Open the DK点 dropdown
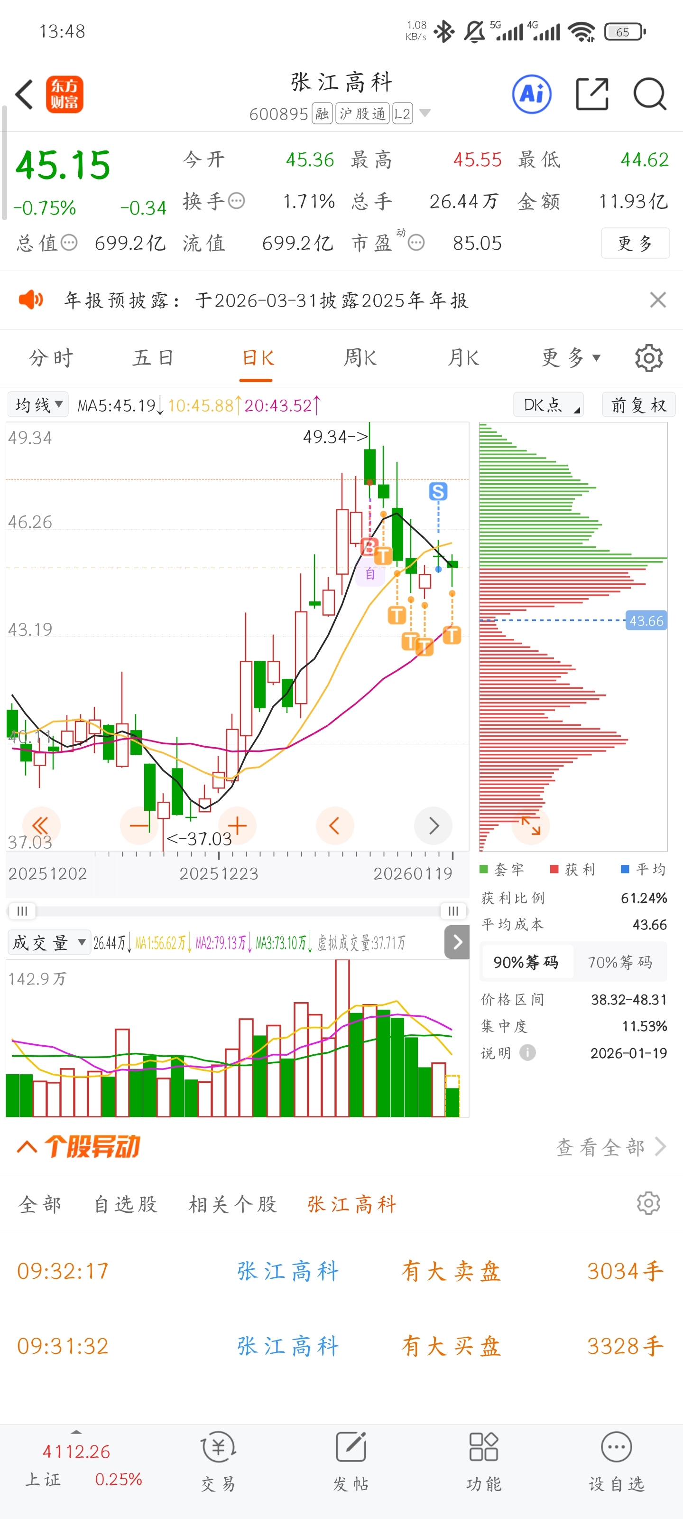Image resolution: width=683 pixels, height=1519 pixels. coord(549,404)
